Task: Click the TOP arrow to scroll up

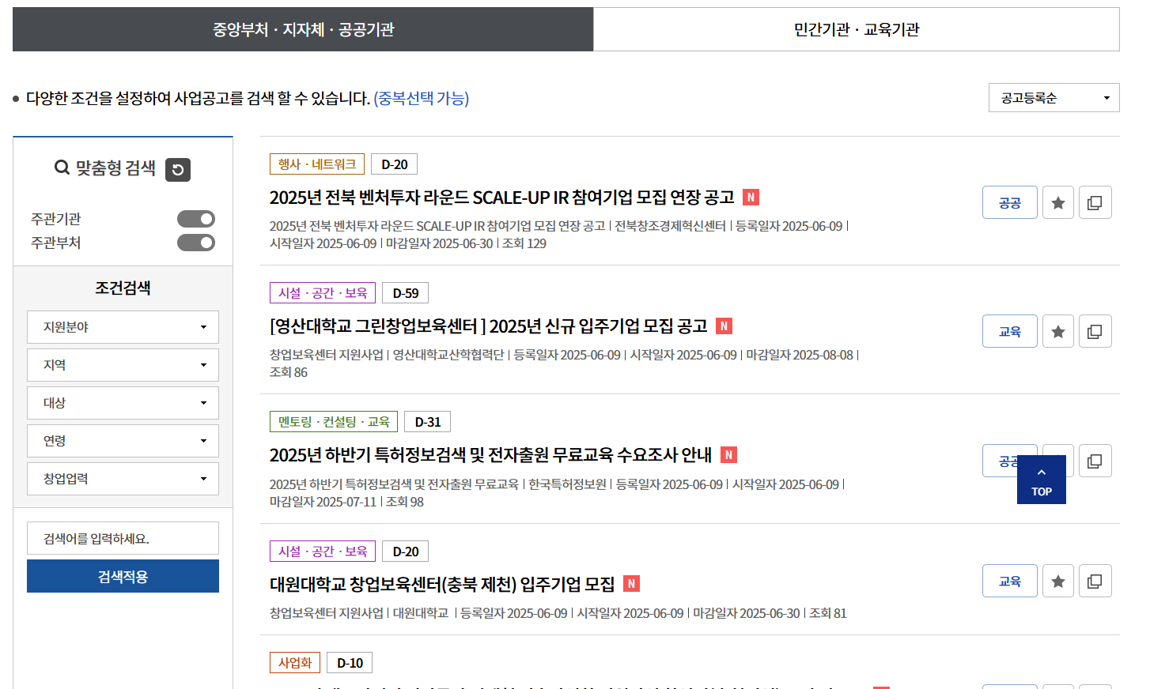Action: click(1041, 478)
